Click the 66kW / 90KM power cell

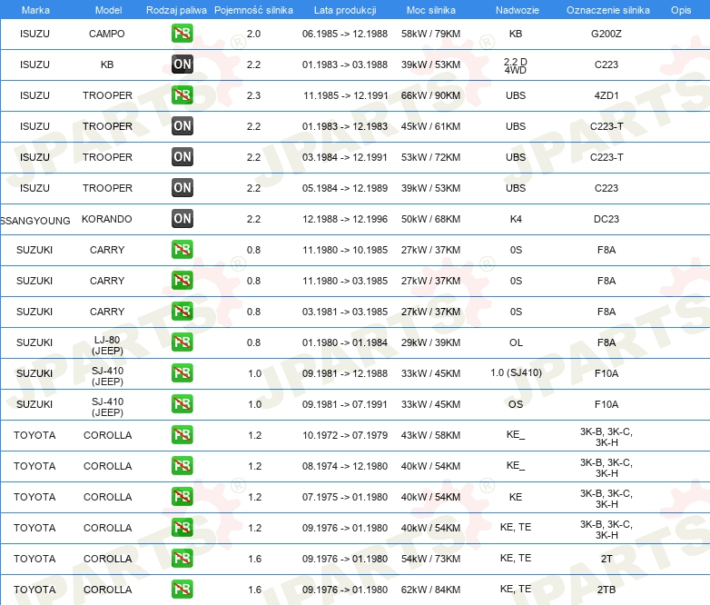[430, 95]
